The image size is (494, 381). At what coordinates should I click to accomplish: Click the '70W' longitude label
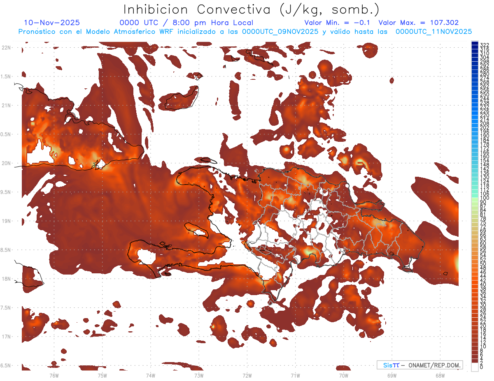click(343, 375)
